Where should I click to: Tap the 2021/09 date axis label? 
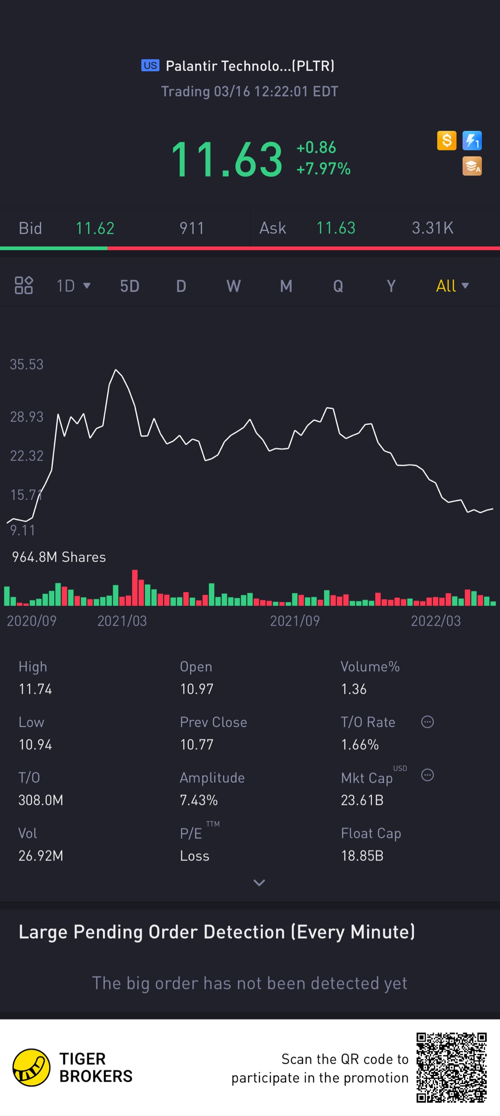[295, 621]
